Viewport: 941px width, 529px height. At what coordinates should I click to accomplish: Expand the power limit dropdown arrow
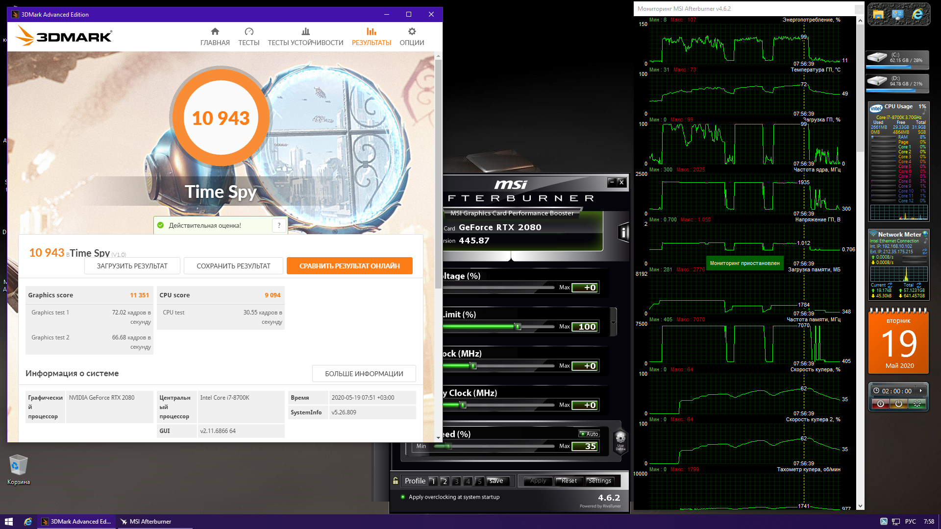tap(613, 322)
